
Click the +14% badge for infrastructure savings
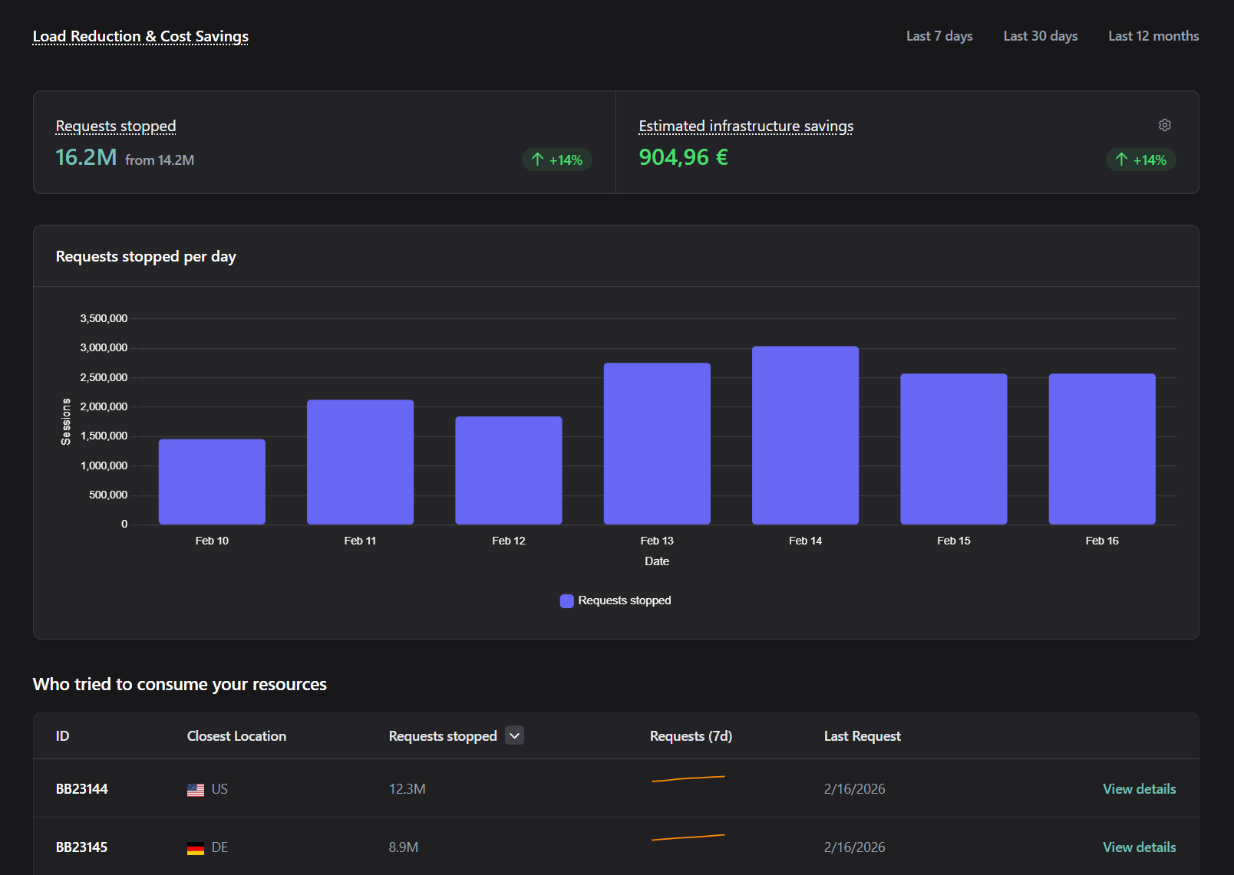coord(1140,160)
